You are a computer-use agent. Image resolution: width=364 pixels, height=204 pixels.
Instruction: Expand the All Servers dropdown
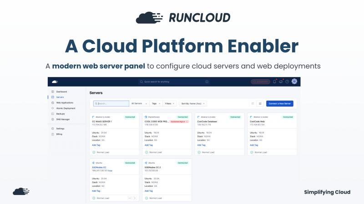pyautogui.click(x=140, y=103)
